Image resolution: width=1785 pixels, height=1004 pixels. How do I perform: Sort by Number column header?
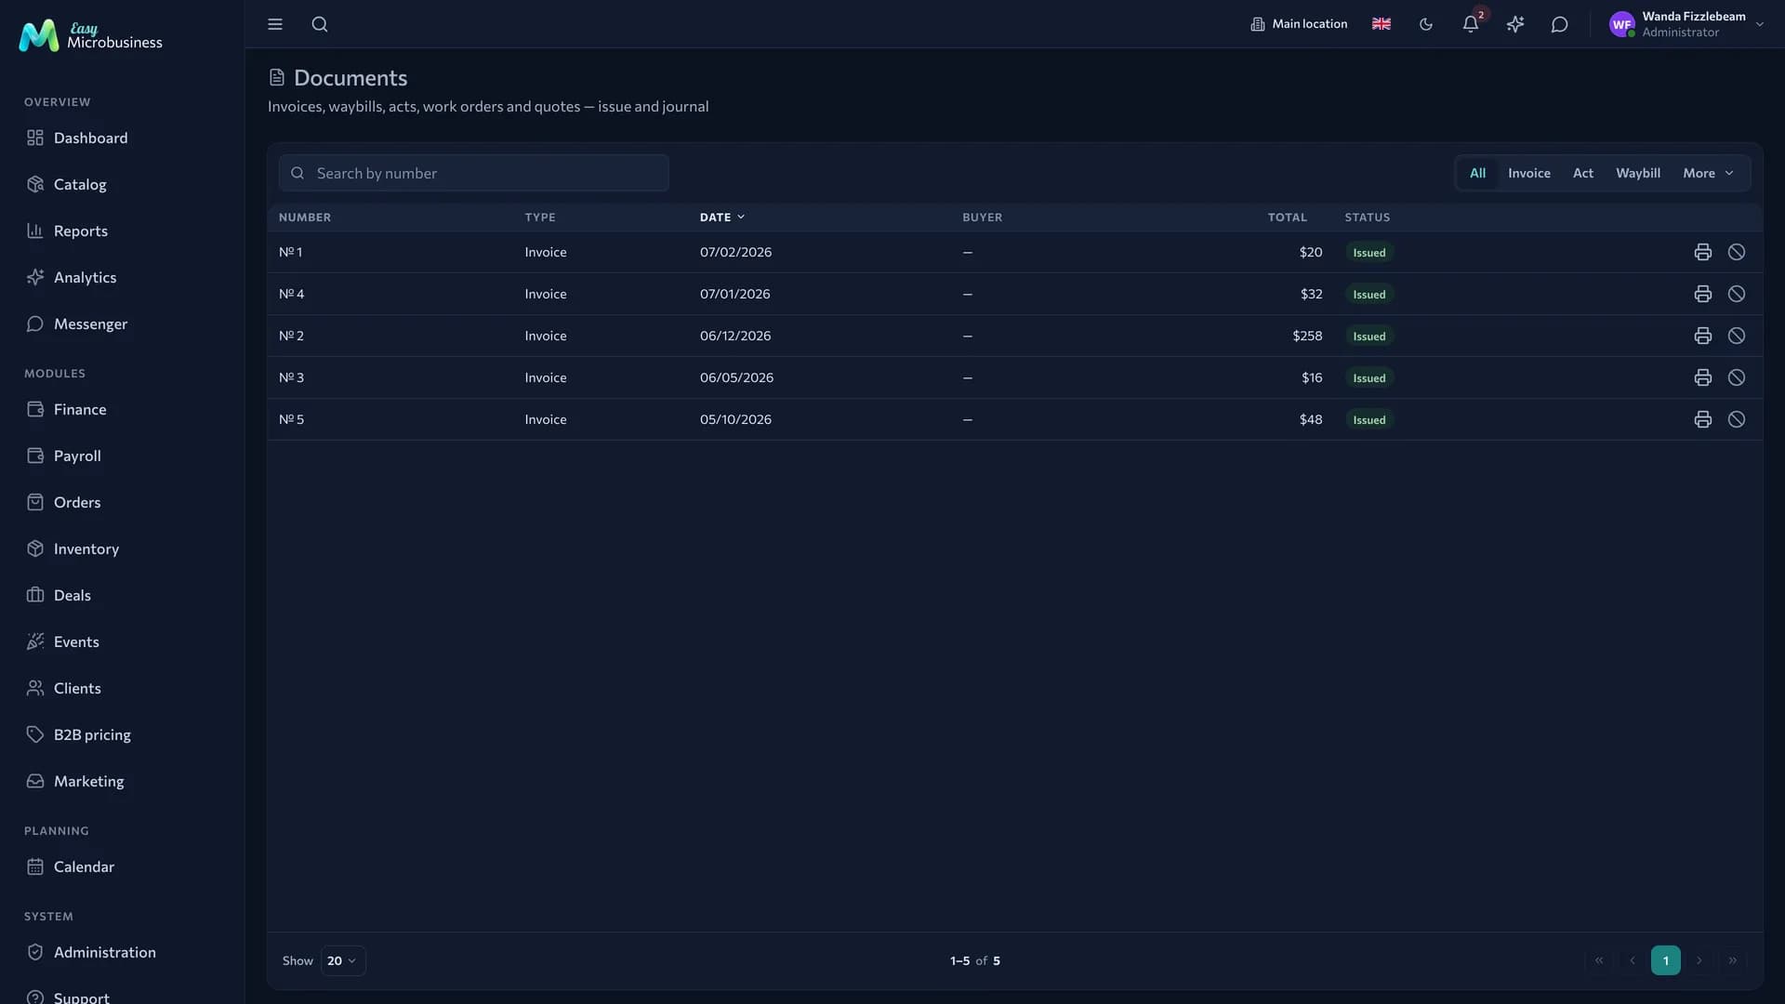click(x=305, y=218)
